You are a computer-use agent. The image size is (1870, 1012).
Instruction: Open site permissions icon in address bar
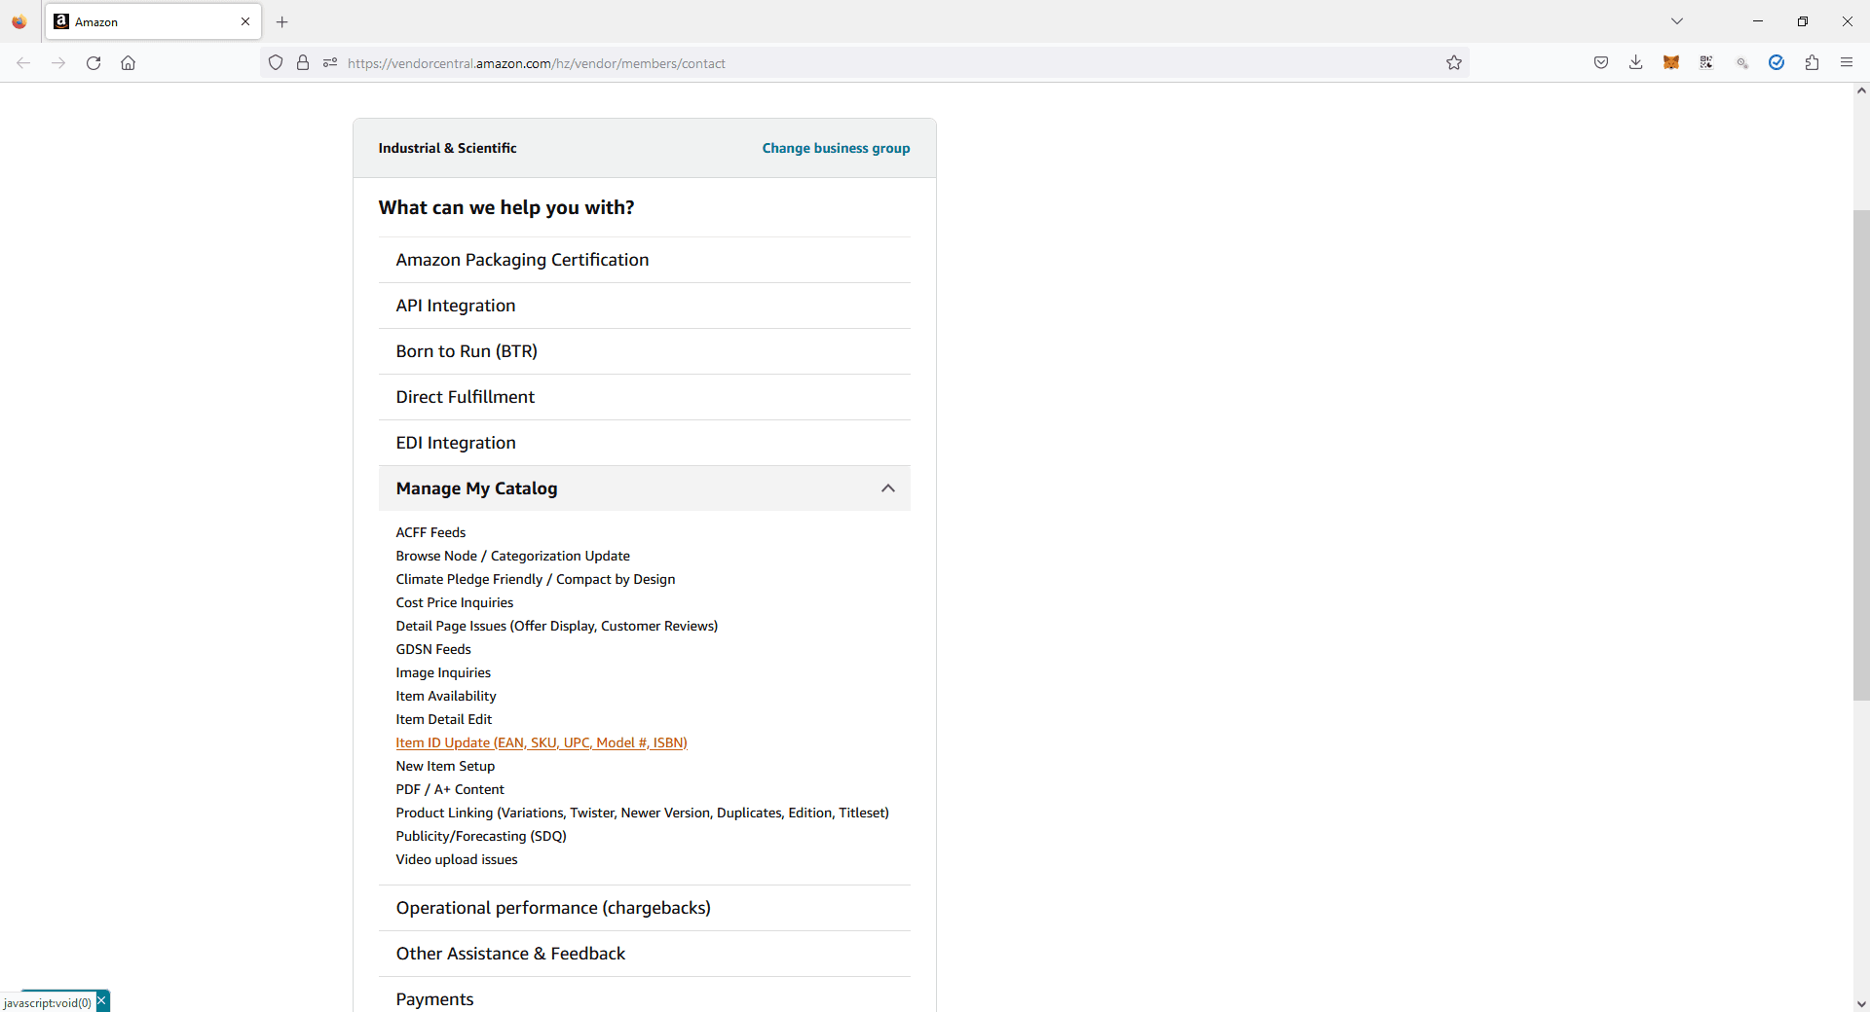(330, 63)
